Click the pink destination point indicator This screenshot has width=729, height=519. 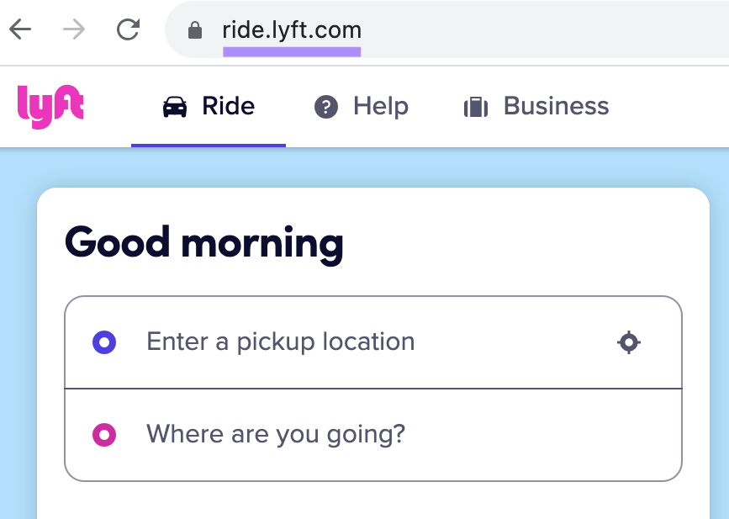tap(103, 435)
